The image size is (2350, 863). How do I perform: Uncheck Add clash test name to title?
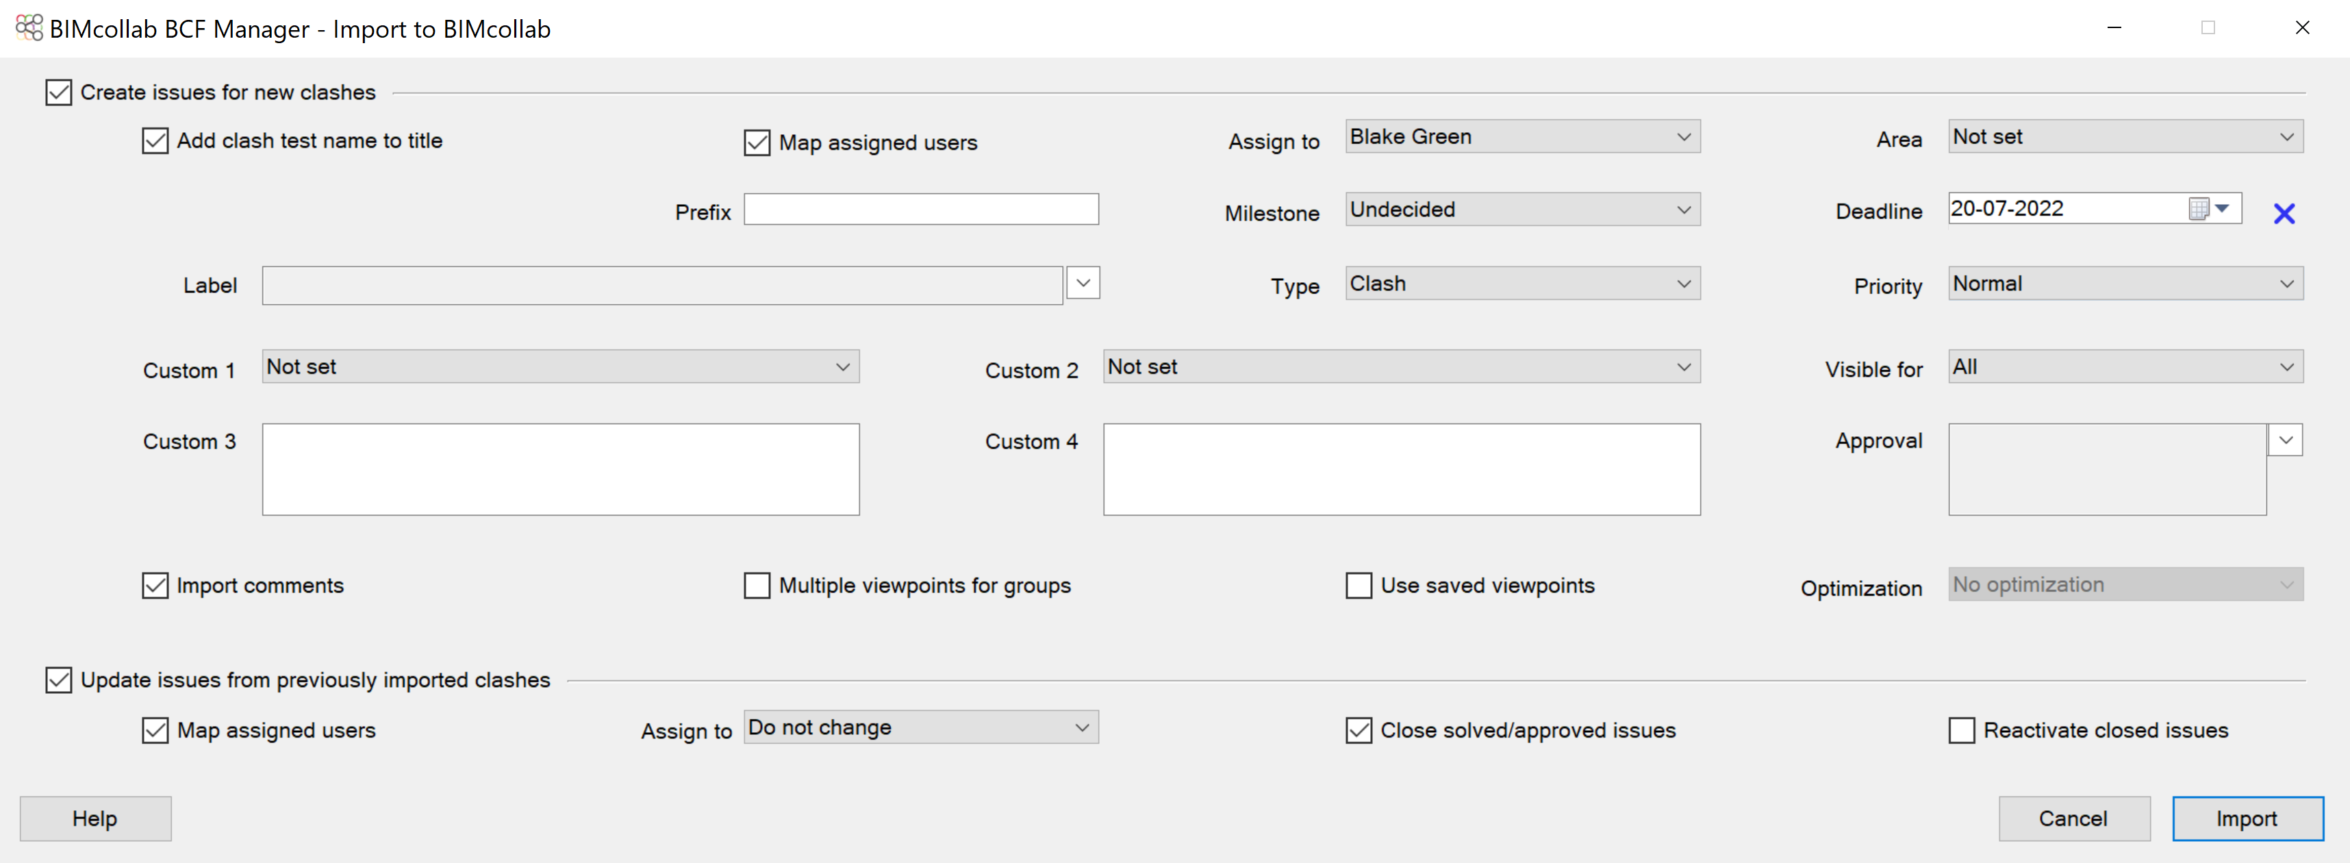[x=155, y=140]
